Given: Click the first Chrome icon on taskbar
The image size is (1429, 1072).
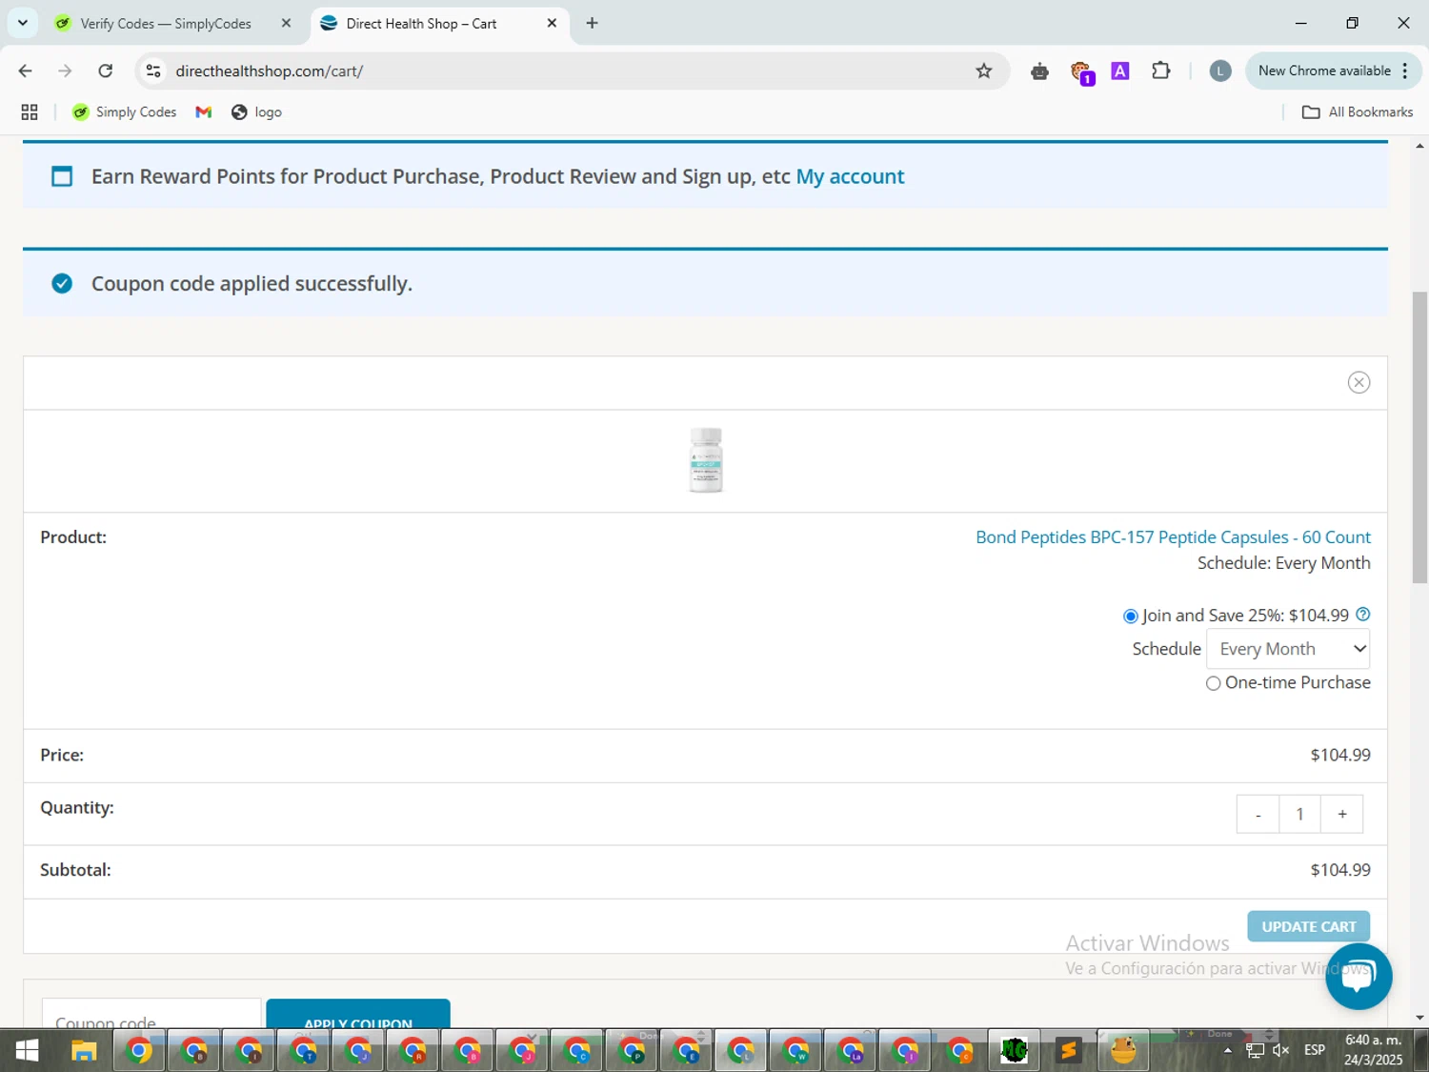Looking at the screenshot, I should 139,1051.
